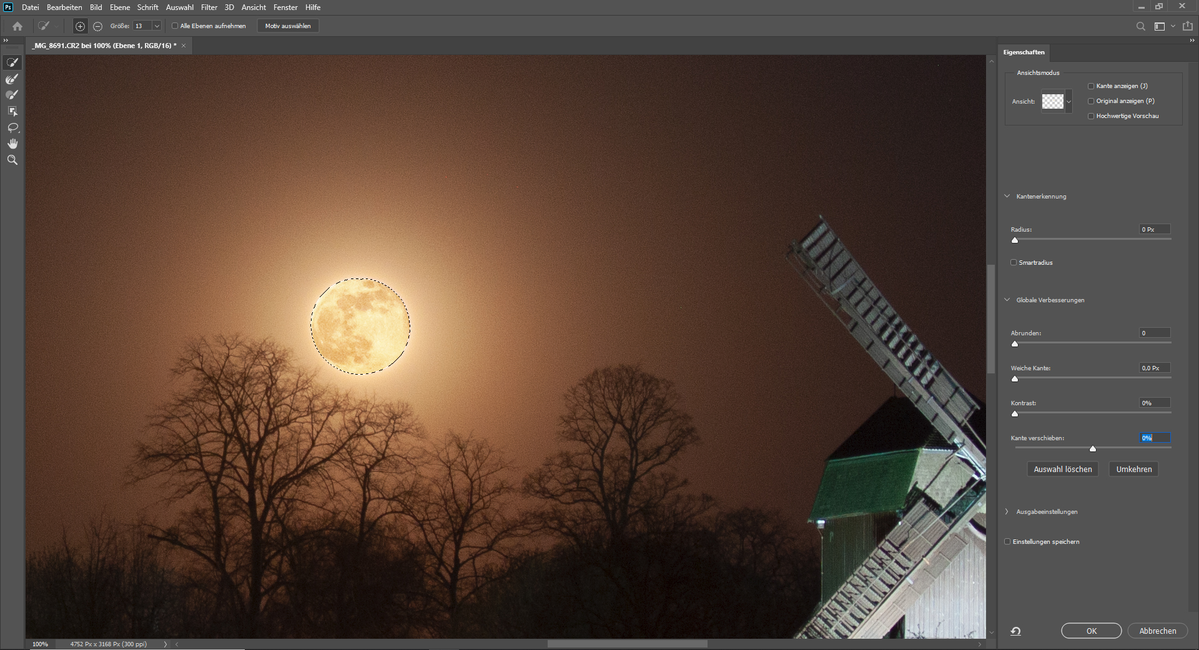Enable Hochwertige Vorschau checkbox
The image size is (1199, 650).
click(x=1091, y=116)
